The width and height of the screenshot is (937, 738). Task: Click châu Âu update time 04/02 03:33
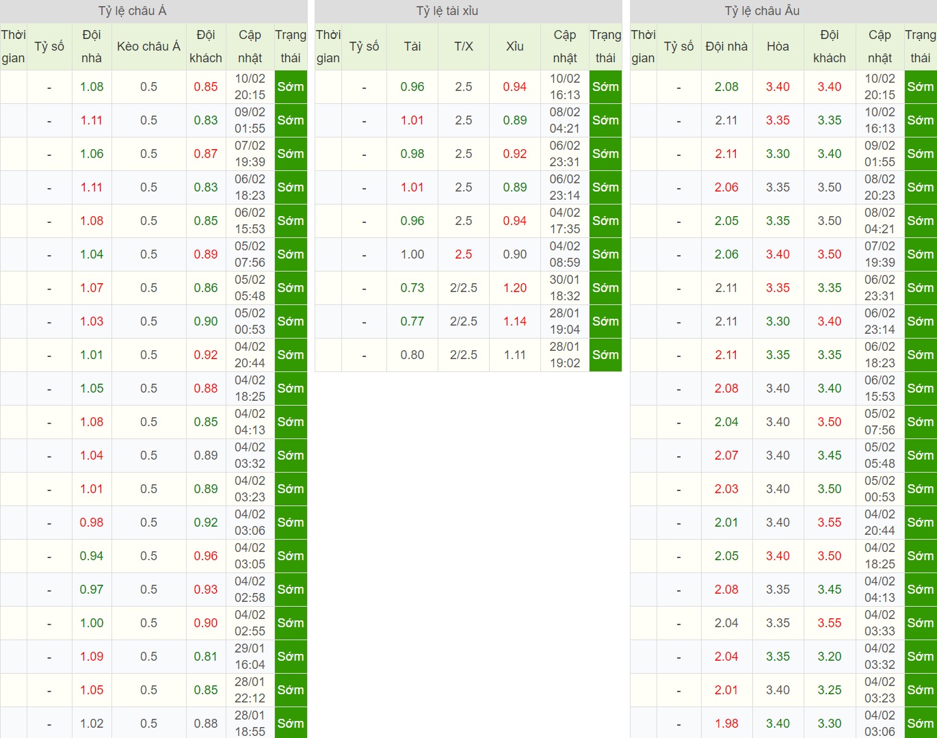[880, 623]
